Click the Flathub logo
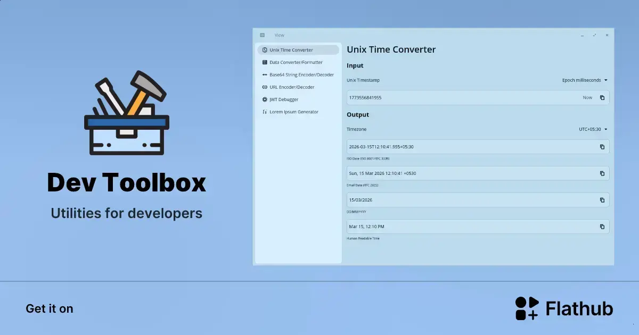639x335 pixels. point(564,308)
